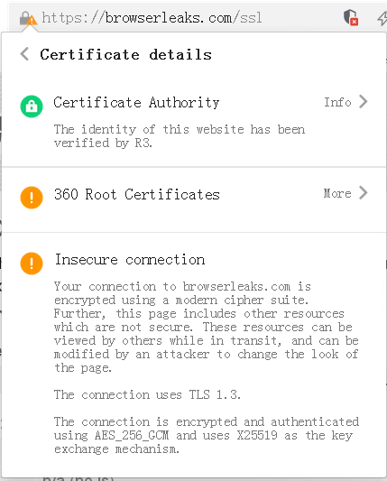Screen dimensions: 387x481
Task: Click orange warning icon beside 360 Root Certificates
Action: click(32, 198)
